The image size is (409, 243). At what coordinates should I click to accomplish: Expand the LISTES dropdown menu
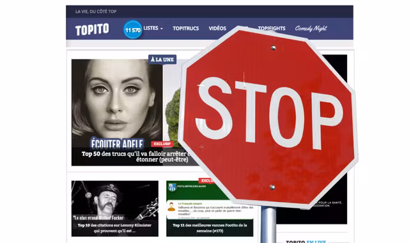click(153, 28)
